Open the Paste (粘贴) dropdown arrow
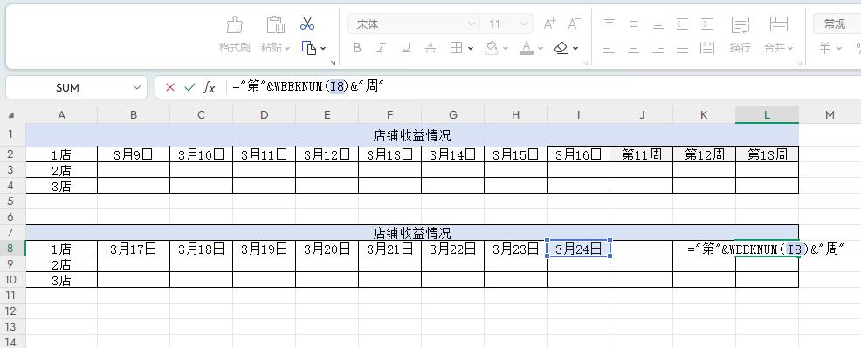 pyautogui.click(x=287, y=48)
